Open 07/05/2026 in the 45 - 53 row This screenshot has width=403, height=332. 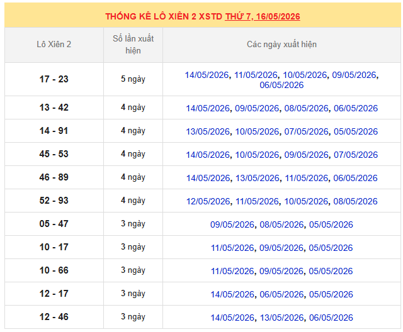356,155
